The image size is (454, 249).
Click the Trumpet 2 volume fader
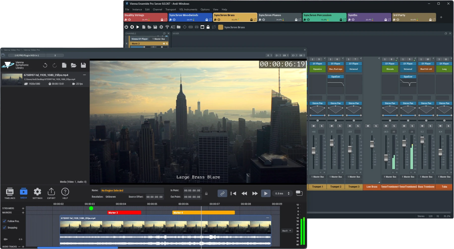[x=332, y=143]
